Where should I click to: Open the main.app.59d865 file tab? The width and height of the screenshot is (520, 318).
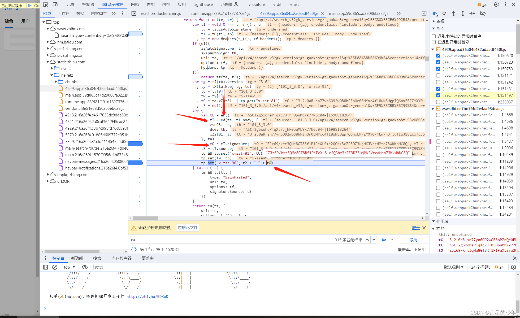(358, 14)
